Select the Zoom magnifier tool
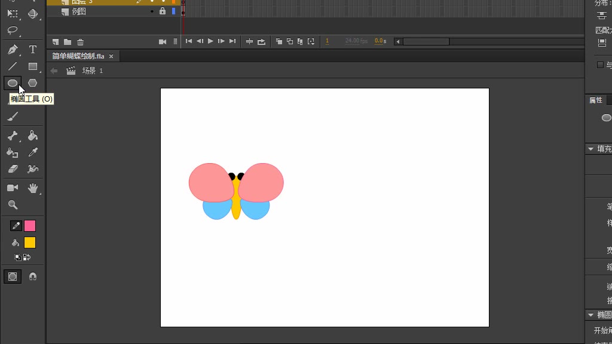The width and height of the screenshot is (612, 344). pos(13,205)
